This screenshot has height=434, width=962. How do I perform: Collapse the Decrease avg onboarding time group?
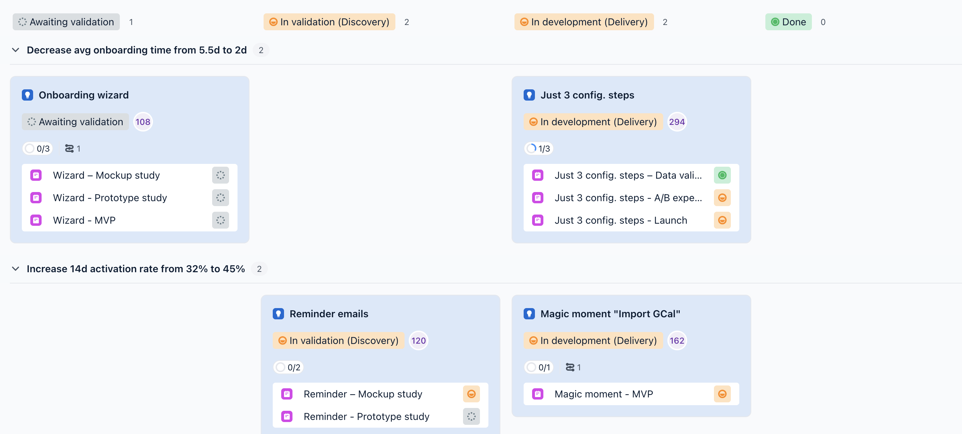[x=16, y=50]
